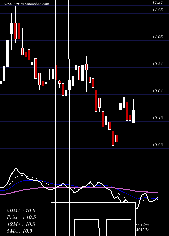This screenshot has width=169, height=236.
Task: Select the 10.64 price level label
Action: pos(158,91)
